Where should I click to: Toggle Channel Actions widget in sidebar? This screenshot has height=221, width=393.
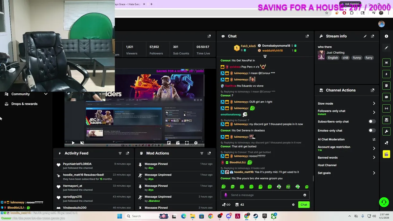coord(386,120)
